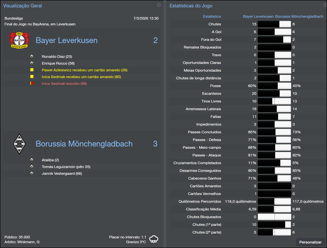The image size is (327, 248).
Task: Sort by the Estatística column header
Action: click(213, 16)
